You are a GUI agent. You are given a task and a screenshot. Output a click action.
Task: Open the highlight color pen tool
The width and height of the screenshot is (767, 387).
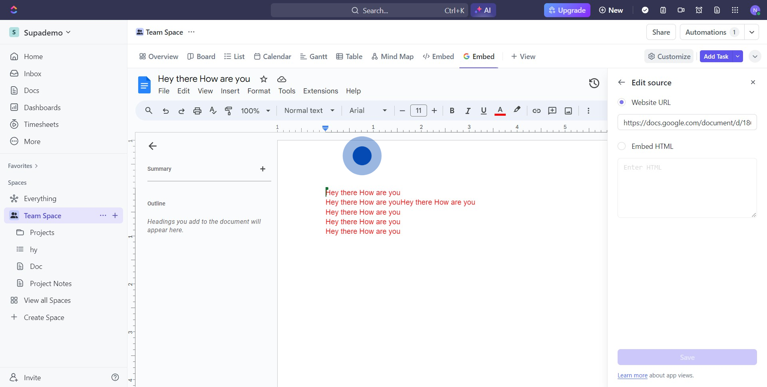[x=517, y=110]
